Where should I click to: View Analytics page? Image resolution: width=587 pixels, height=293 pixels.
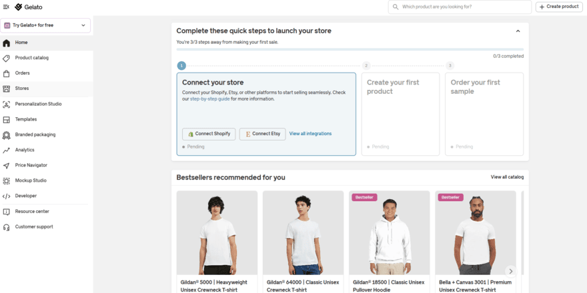click(x=47, y=150)
